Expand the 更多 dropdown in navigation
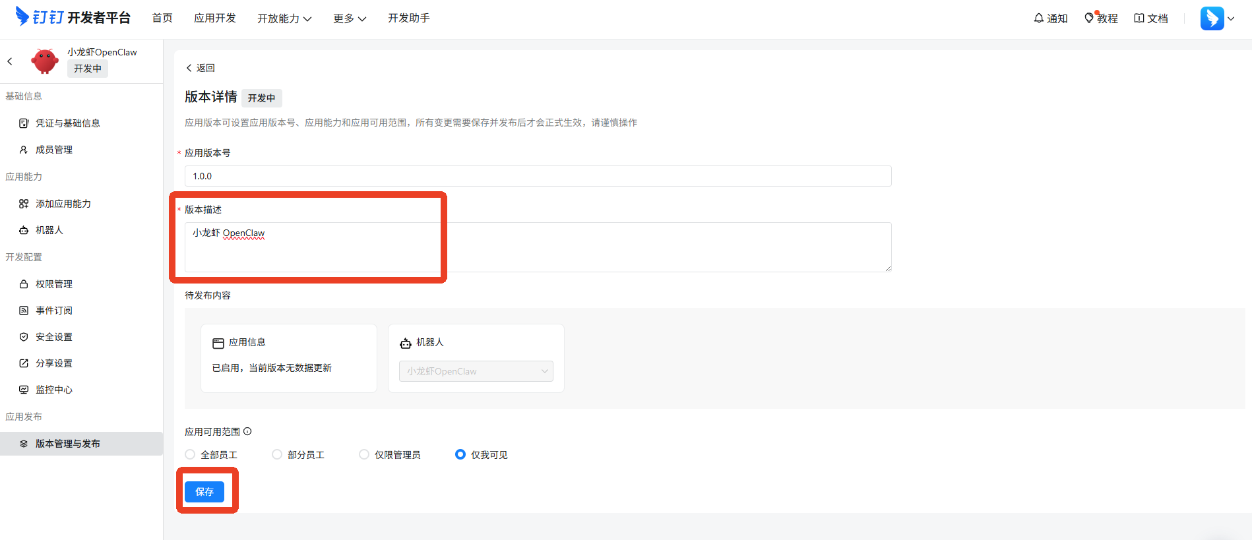Image resolution: width=1252 pixels, height=540 pixels. (349, 18)
